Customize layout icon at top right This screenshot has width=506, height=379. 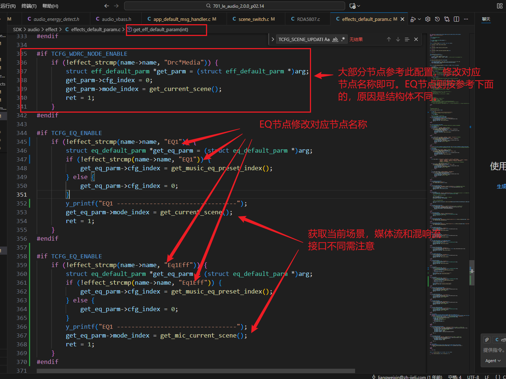(x=500, y=6)
